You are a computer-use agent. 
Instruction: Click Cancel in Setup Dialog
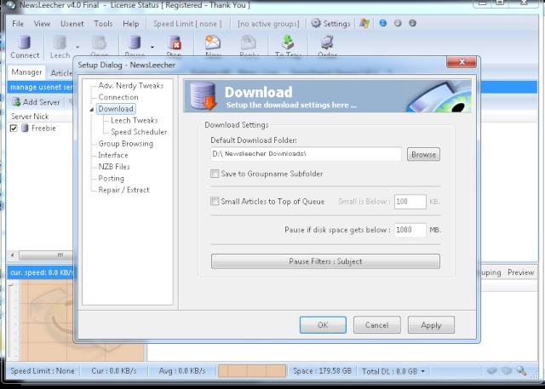coord(376,325)
